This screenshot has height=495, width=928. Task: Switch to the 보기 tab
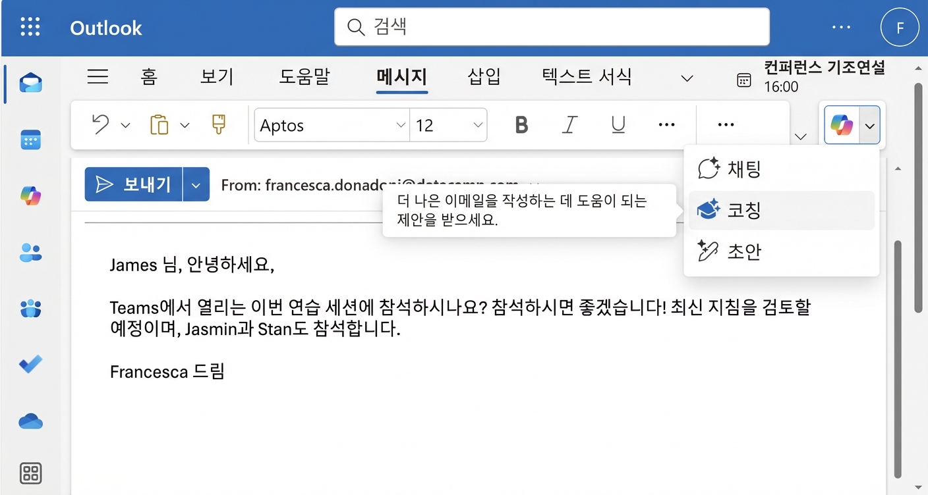coord(217,77)
